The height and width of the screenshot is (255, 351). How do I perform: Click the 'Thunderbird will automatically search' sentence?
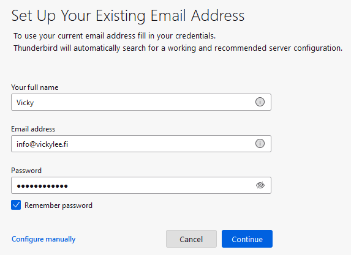178,48
